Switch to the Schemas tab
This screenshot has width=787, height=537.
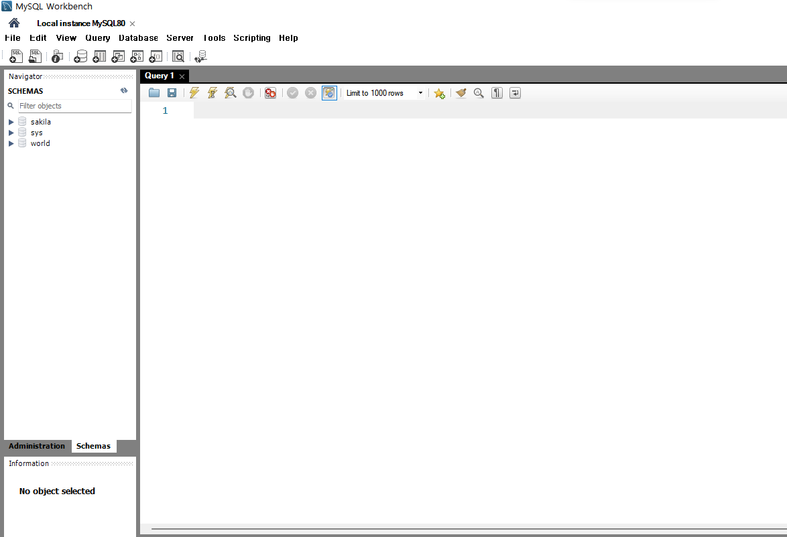point(93,446)
